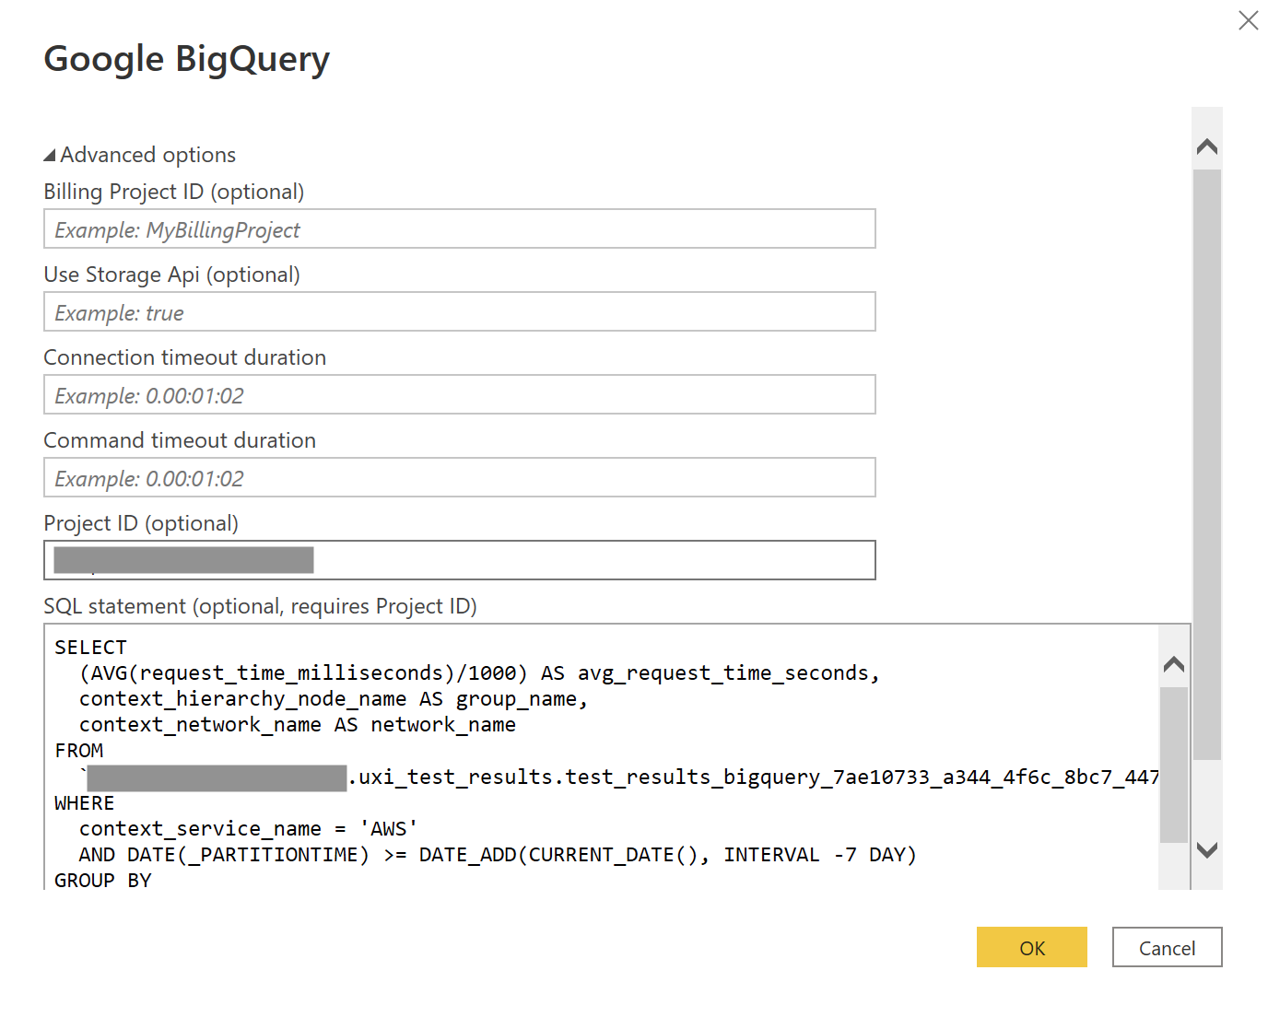Screen dimensions: 1268x1017
Task: Click the DATE_ADD(CURRENT_DATE() expression line
Action: pyautogui.click(x=498, y=855)
